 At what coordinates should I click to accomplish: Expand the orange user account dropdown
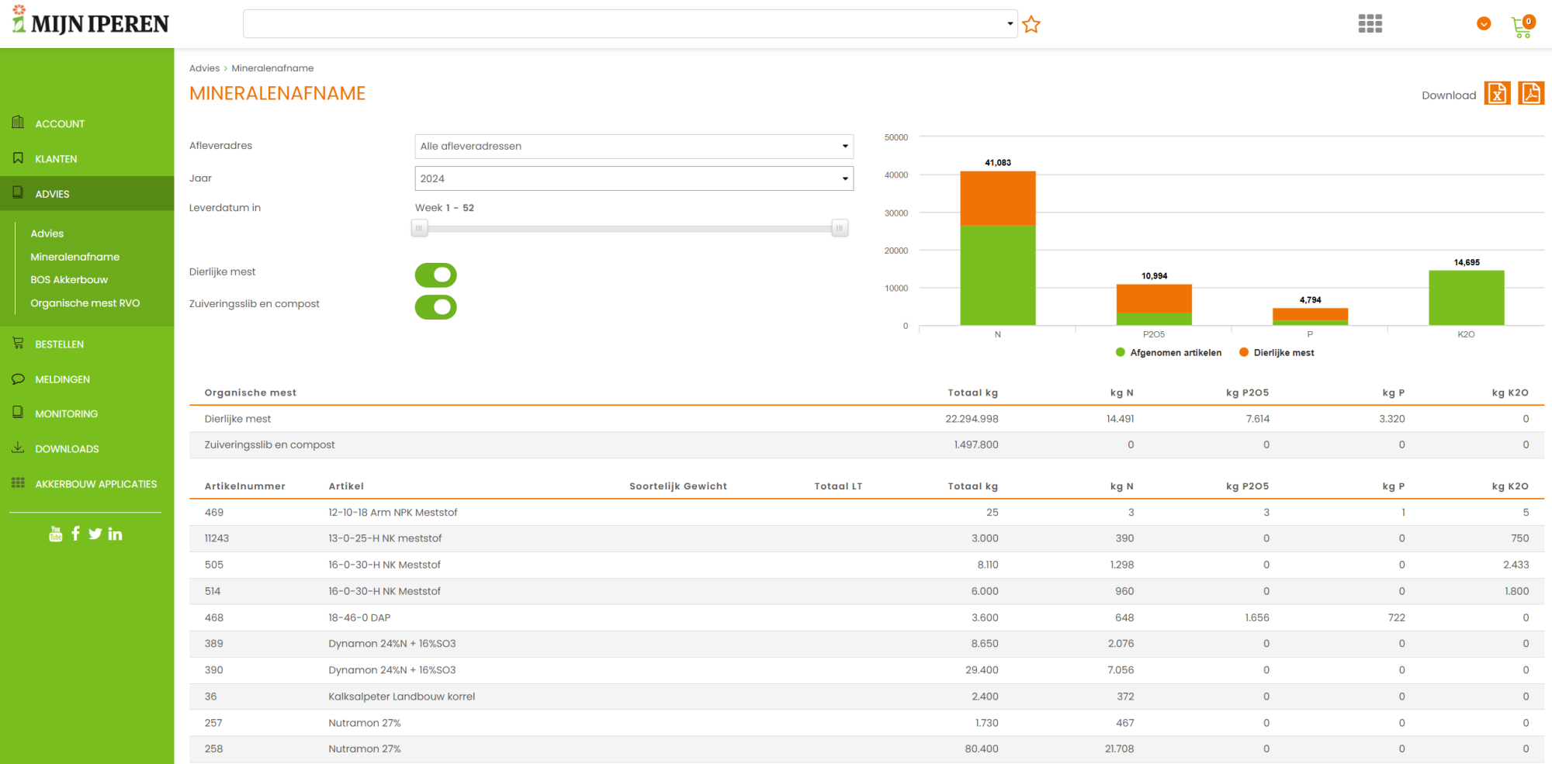coord(1483,24)
